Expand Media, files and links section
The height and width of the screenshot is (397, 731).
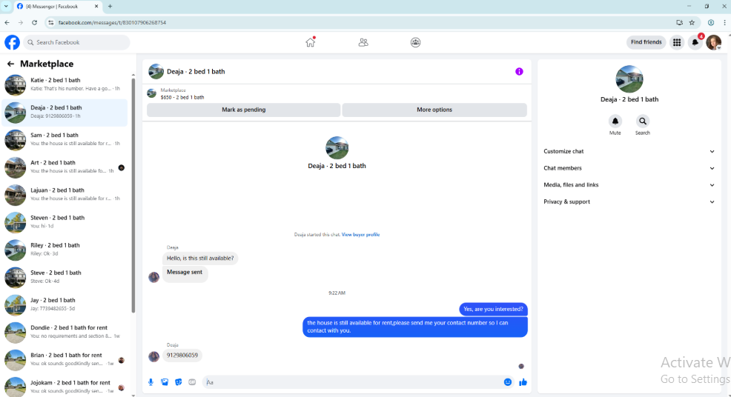point(629,185)
